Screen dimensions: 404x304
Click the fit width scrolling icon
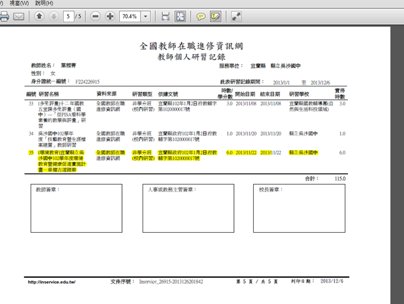coord(165,16)
